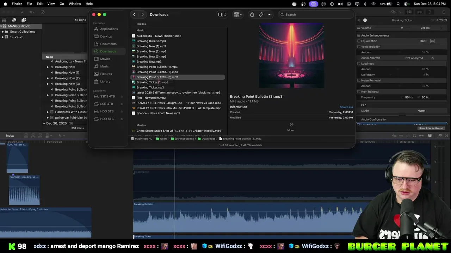
Task: Open the Equalization graphic EQ editor
Action: [432, 41]
